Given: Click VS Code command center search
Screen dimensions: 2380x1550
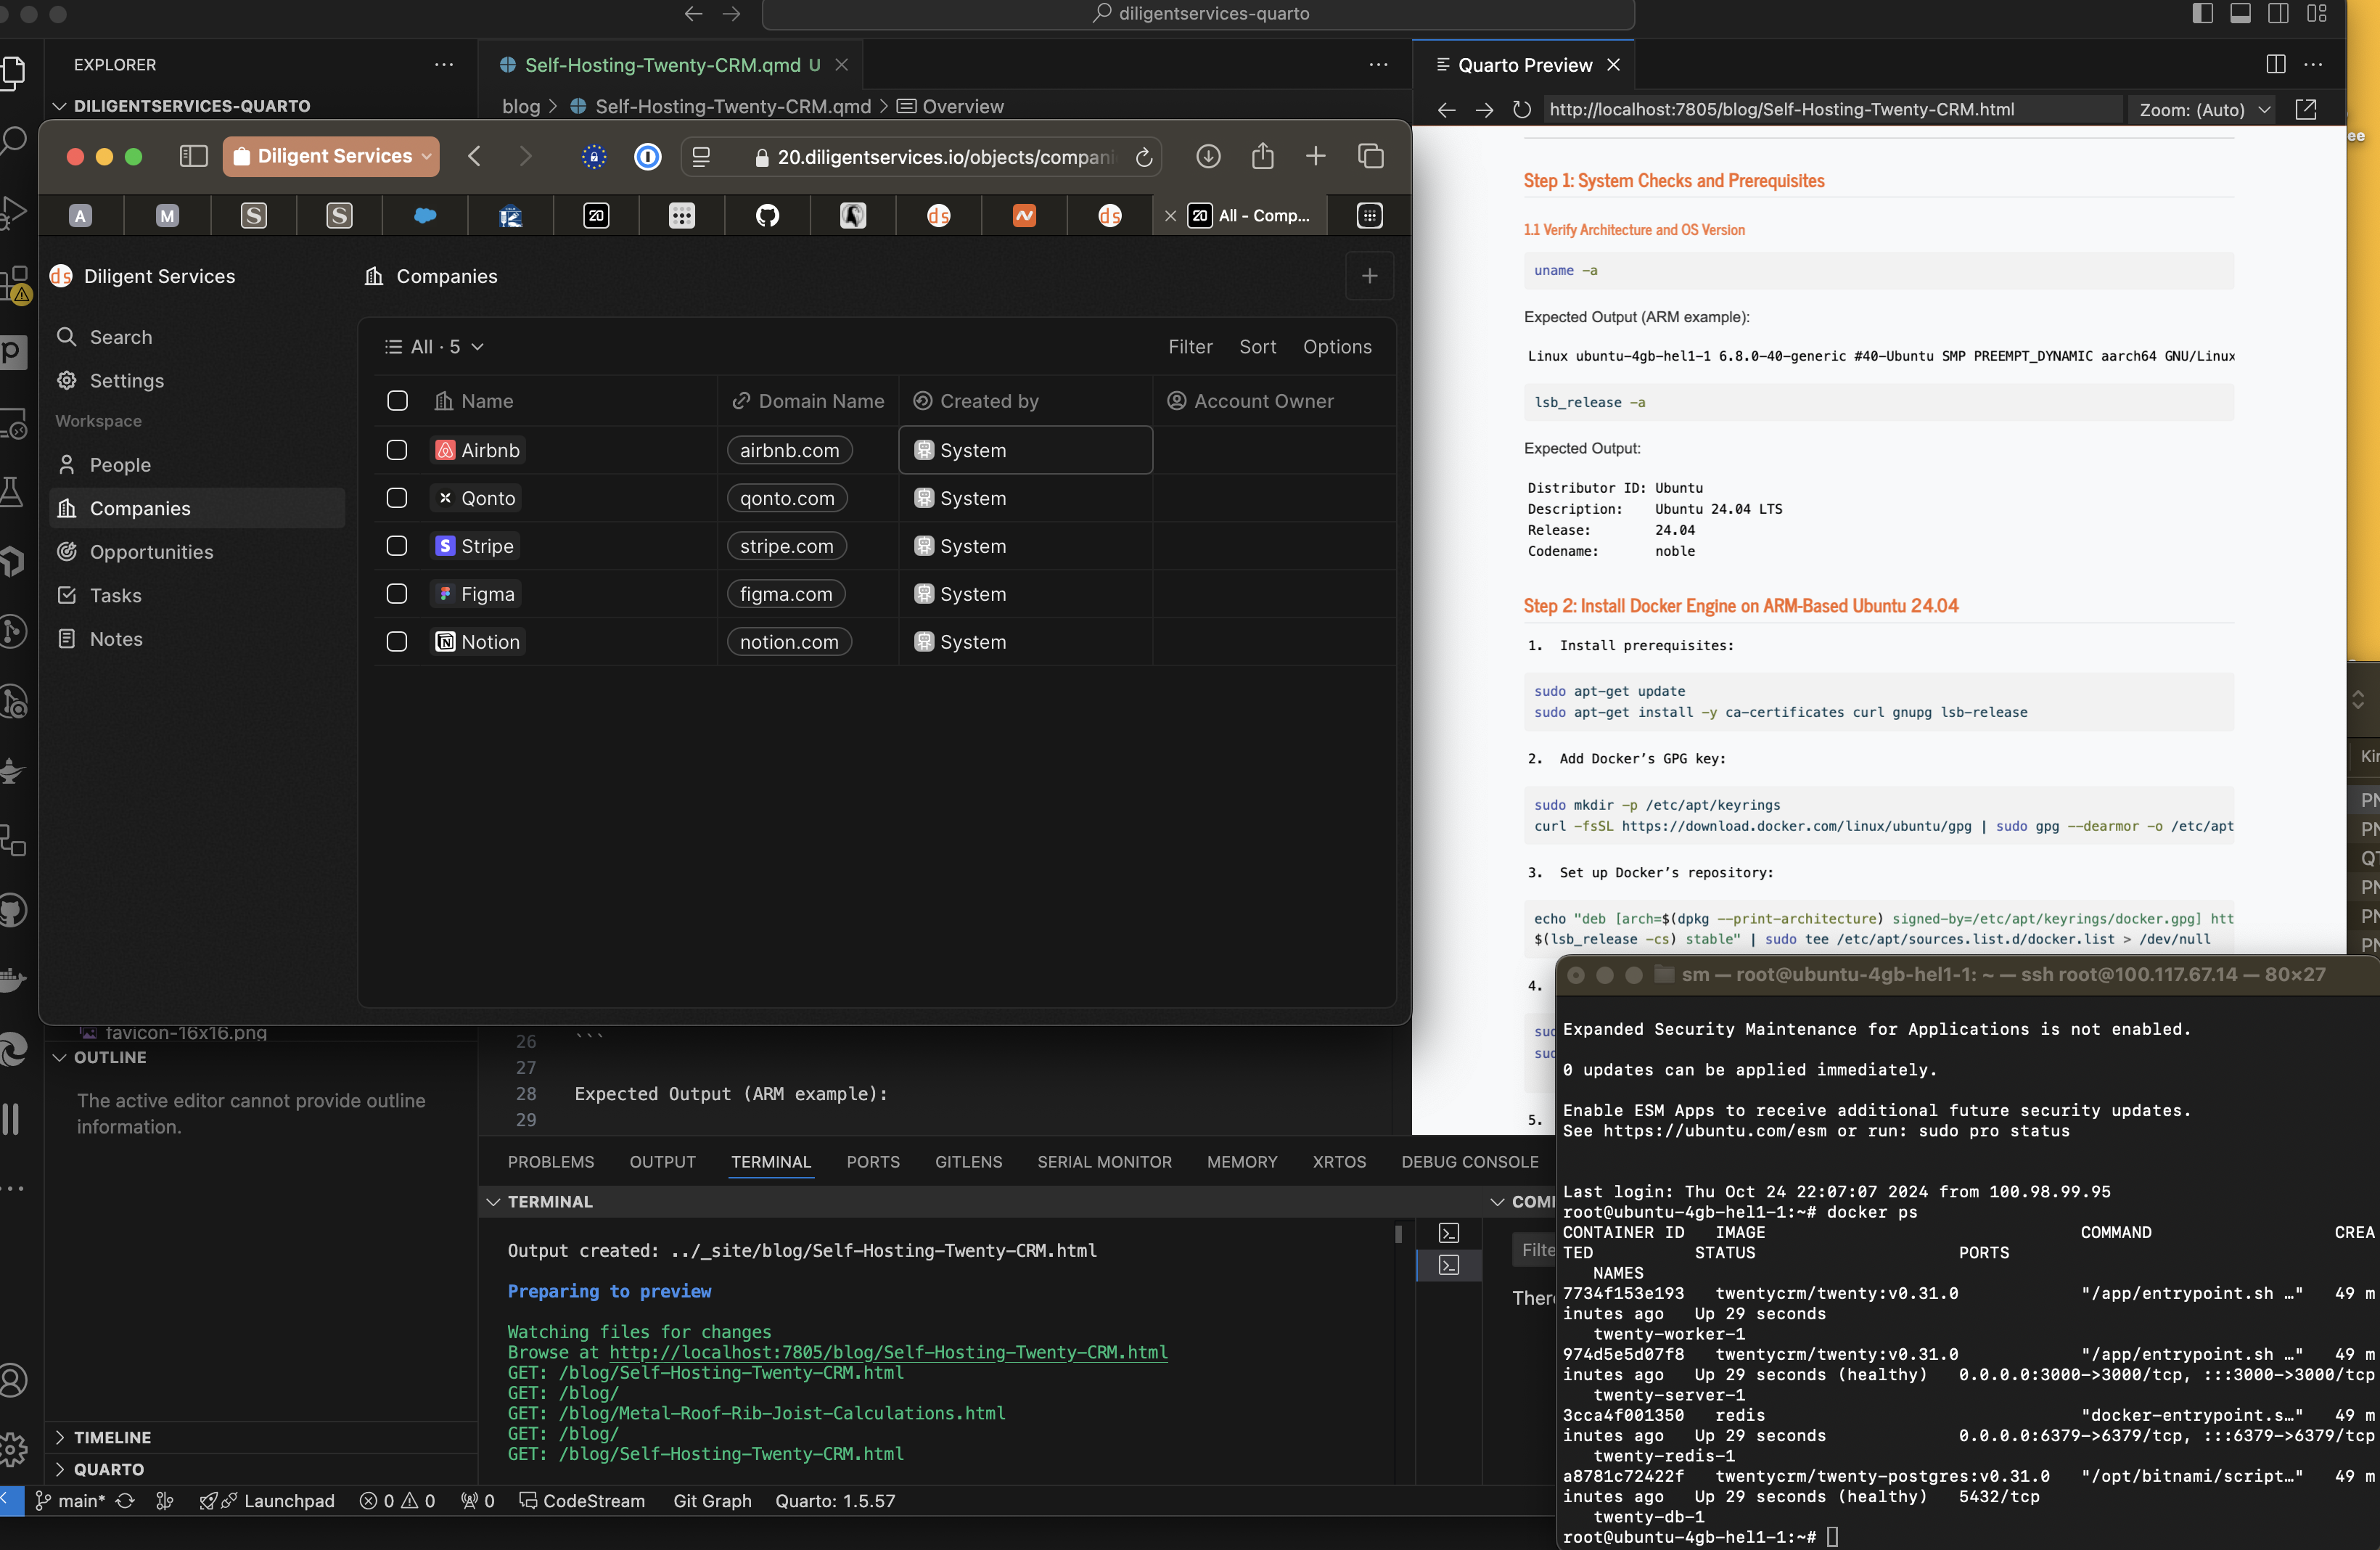Looking at the screenshot, I should tap(1197, 13).
